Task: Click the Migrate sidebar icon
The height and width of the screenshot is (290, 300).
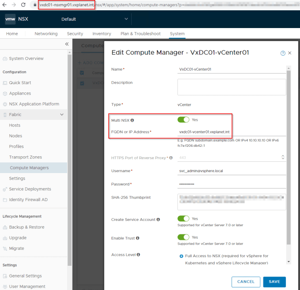Action: tap(5, 249)
